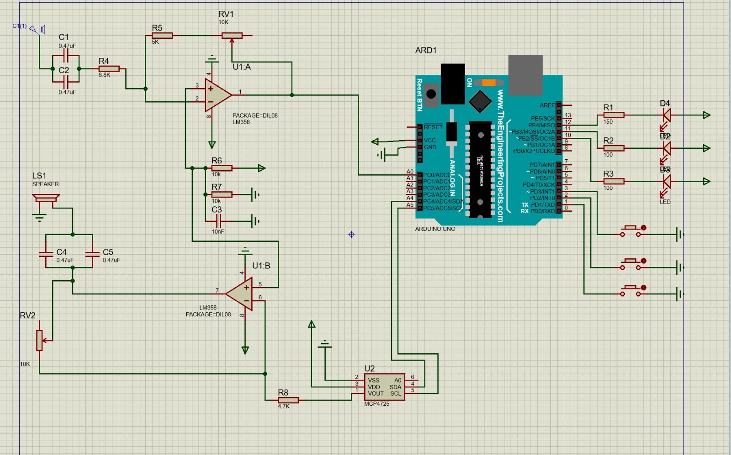Click the D4 LED symbol

666,115
